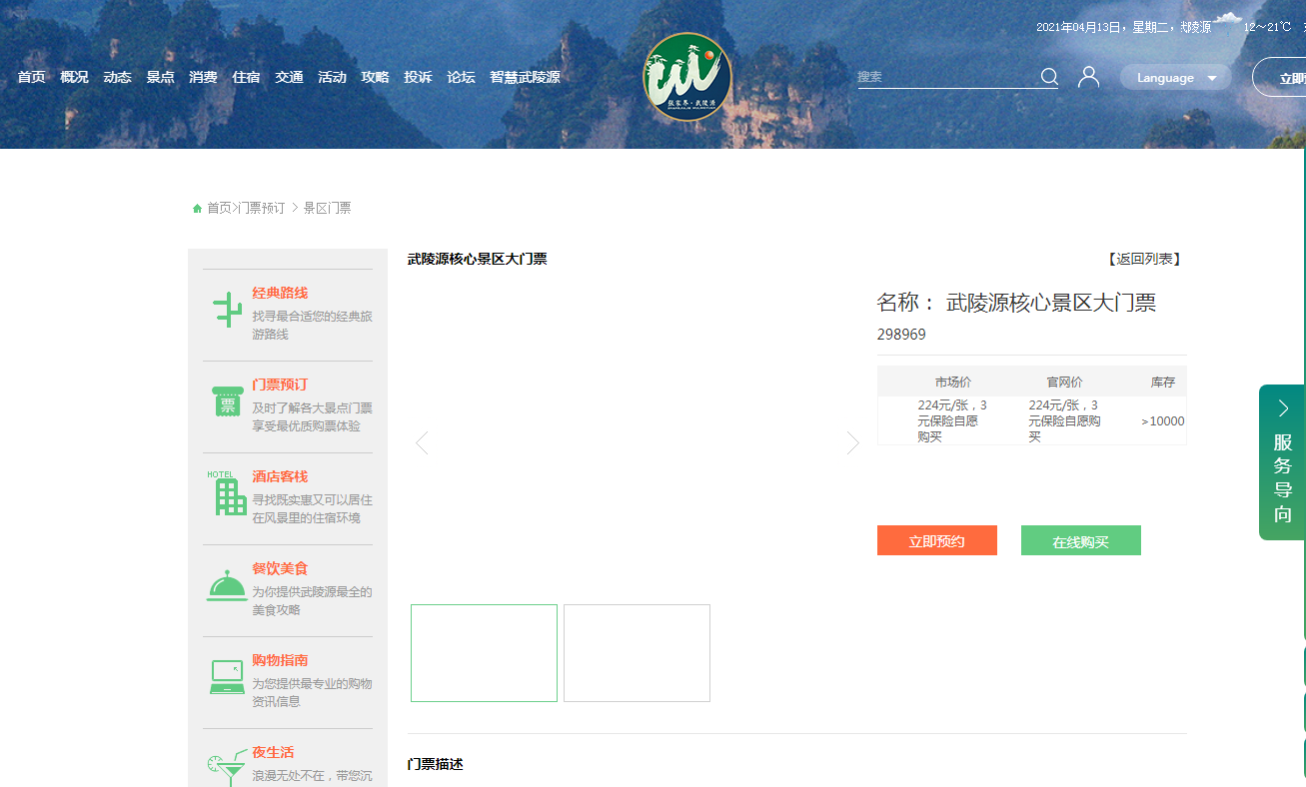This screenshot has height=787, width=1306.
Task: Open the 酒店客栈 sidebar heading
Action: pyautogui.click(x=280, y=476)
